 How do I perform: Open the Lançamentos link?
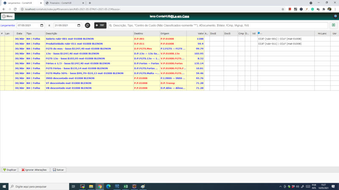pos(8,25)
